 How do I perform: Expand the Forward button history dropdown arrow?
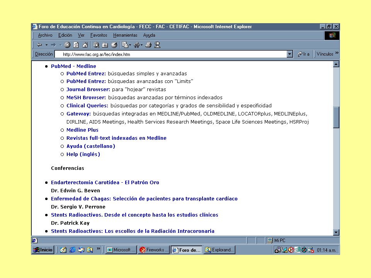click(60, 45)
